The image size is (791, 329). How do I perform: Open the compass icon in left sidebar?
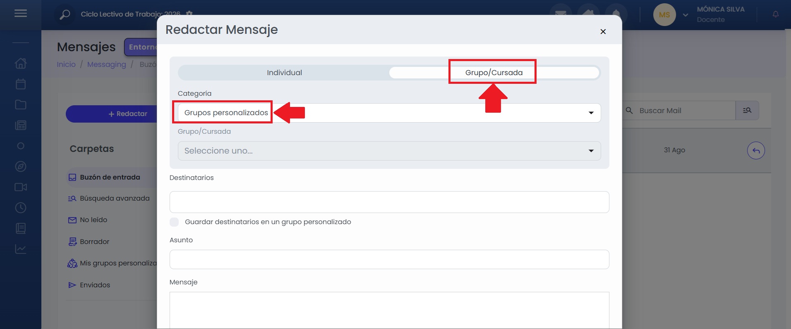coord(21,166)
